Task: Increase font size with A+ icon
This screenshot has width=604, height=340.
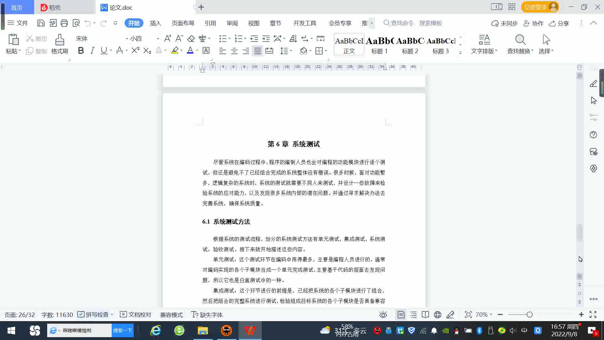Action: click(x=168, y=38)
